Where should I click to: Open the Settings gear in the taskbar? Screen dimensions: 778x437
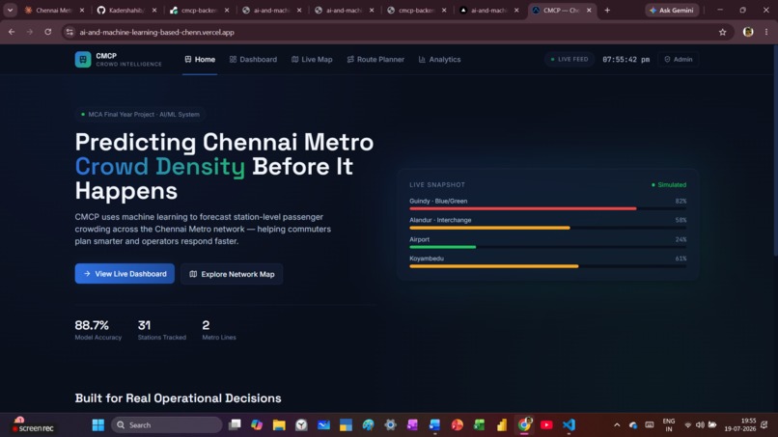point(391,425)
